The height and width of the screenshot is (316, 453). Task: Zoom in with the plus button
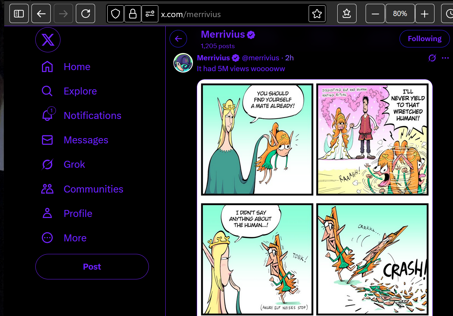point(425,14)
